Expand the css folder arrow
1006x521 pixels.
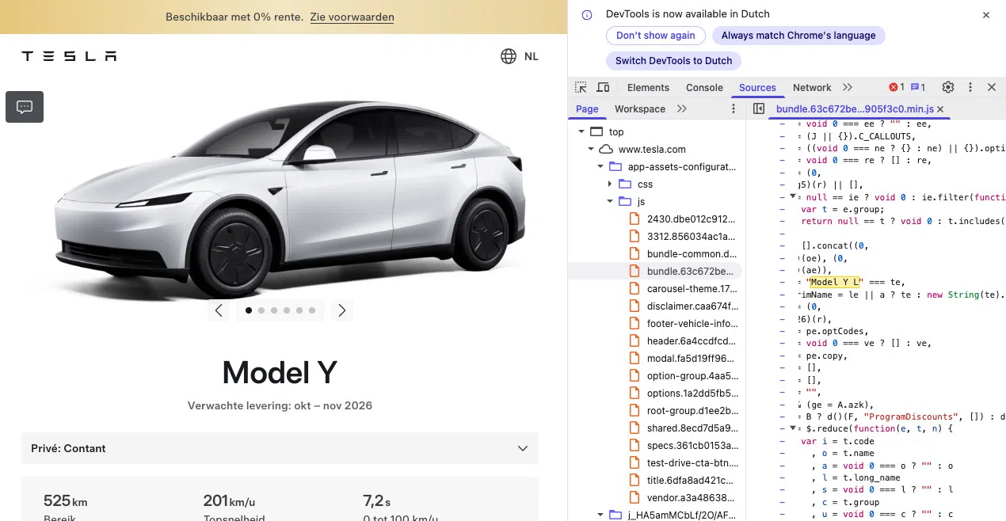pyautogui.click(x=610, y=184)
